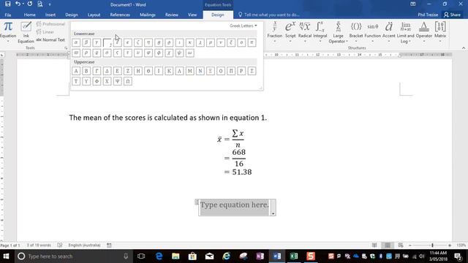The image size is (468, 263).
Task: Open the Radical structures dropdown
Action: pos(305,32)
